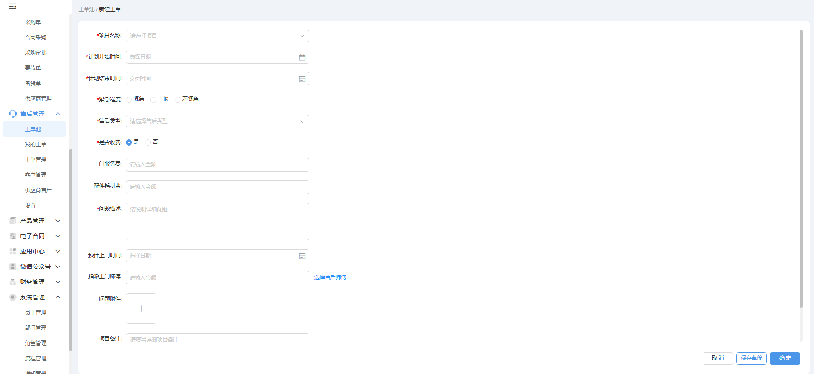Click the headset icon beside 售后管理
The height and width of the screenshot is (374, 814).
pyautogui.click(x=13, y=114)
